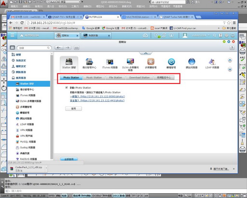The image size is (247, 198).
Task: Select DLNA item in the sidebar
Action: pyautogui.click(x=28, y=101)
